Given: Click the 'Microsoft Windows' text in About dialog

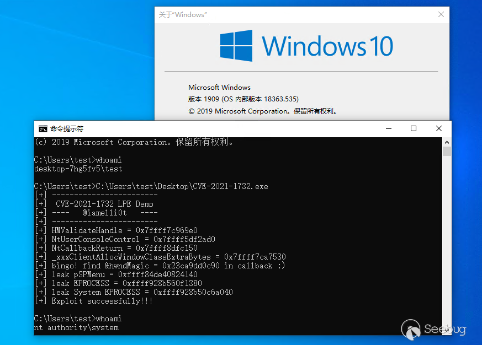Looking at the screenshot, I should click(x=219, y=88).
